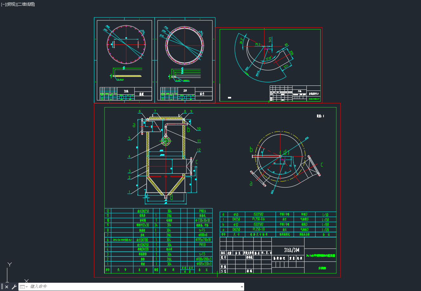Screen dimensions: 421x291
Task: Open command line customize wrench menu
Action: [14, 287]
